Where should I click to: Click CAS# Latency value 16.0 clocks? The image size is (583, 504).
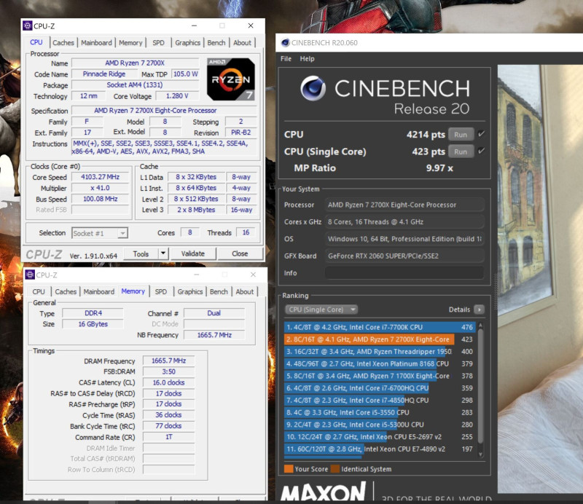pos(169,382)
